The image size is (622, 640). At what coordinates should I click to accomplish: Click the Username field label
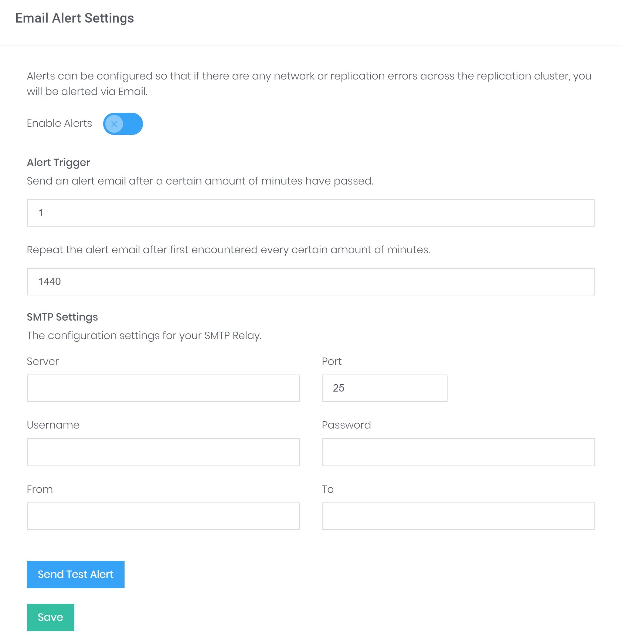53,425
